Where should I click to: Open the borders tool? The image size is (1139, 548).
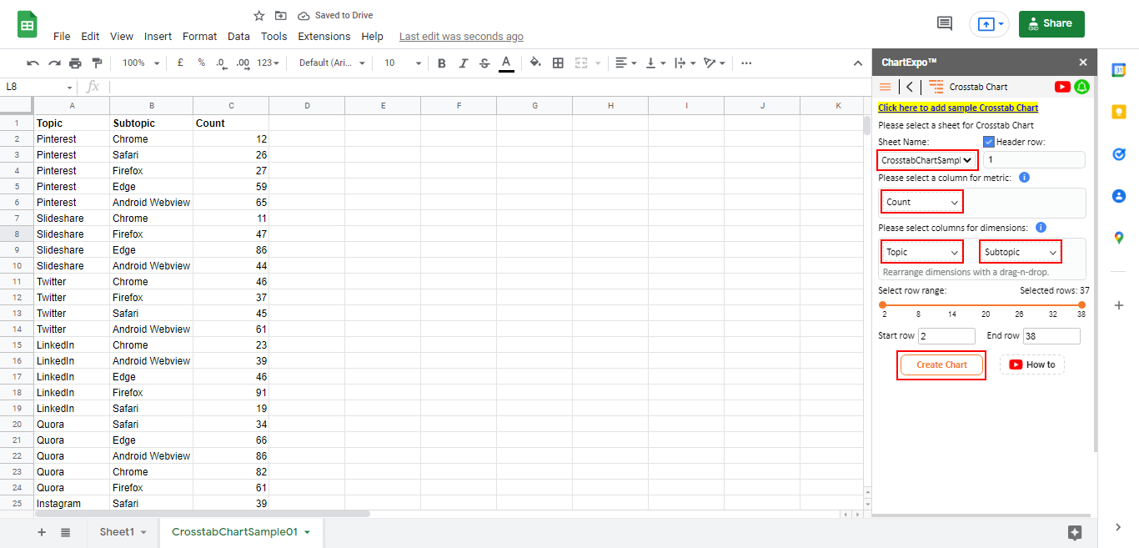tap(558, 63)
